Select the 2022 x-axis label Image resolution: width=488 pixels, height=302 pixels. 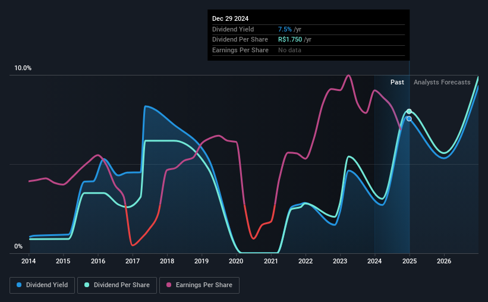(x=306, y=261)
